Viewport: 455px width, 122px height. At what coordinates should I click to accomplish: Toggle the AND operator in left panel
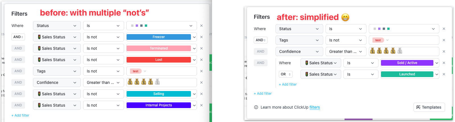click(x=18, y=37)
